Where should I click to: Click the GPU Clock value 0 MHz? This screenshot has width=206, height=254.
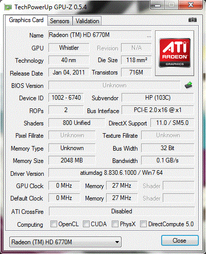click(x=64, y=186)
